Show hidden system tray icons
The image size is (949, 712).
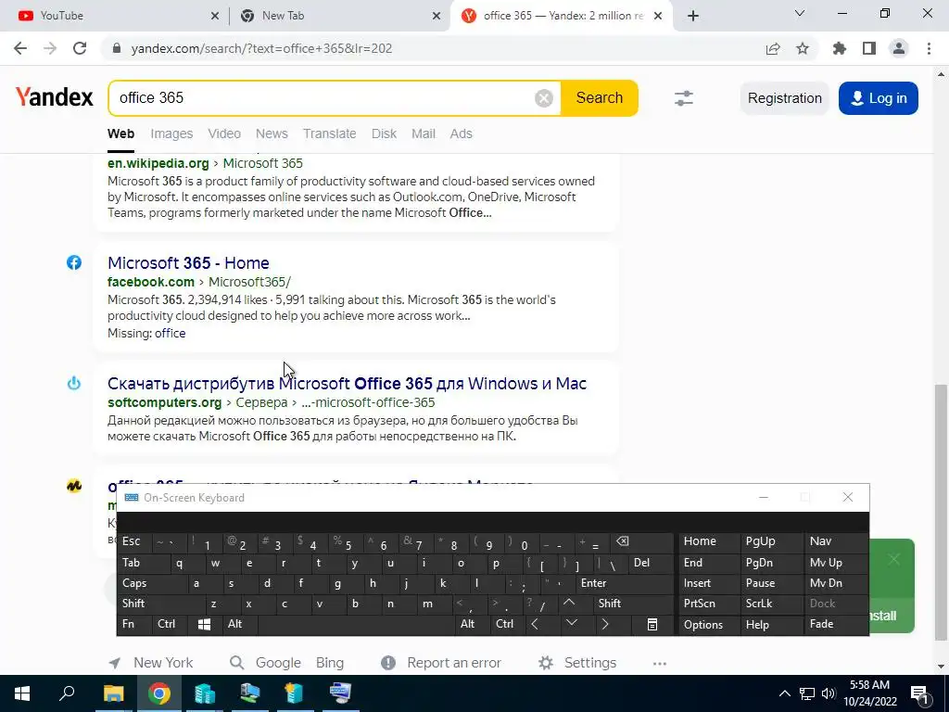pos(784,693)
